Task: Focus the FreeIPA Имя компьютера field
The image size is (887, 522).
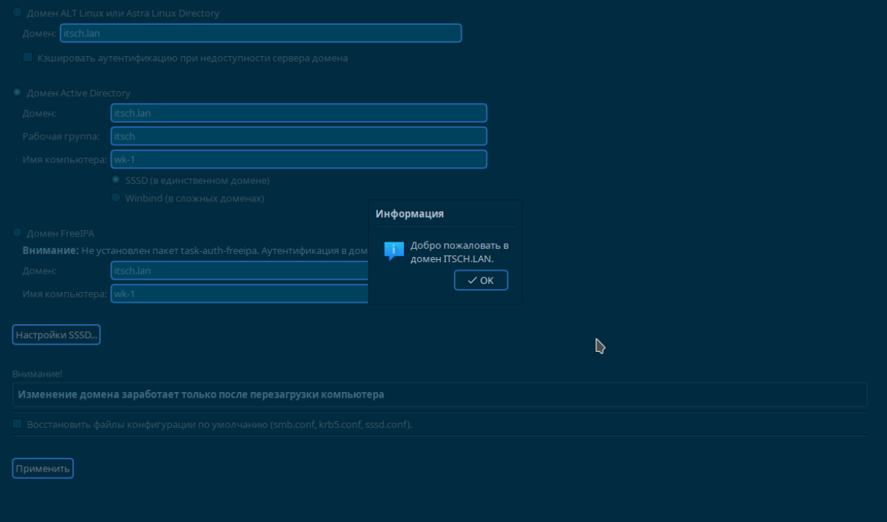Action: point(240,294)
